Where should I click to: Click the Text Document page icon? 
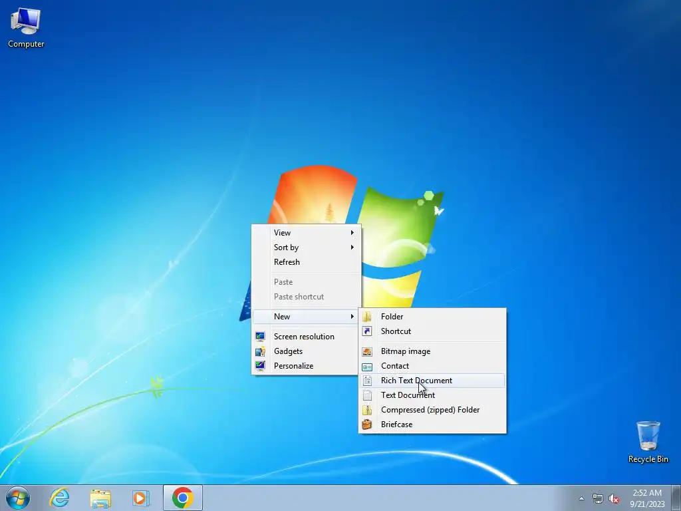point(367,395)
